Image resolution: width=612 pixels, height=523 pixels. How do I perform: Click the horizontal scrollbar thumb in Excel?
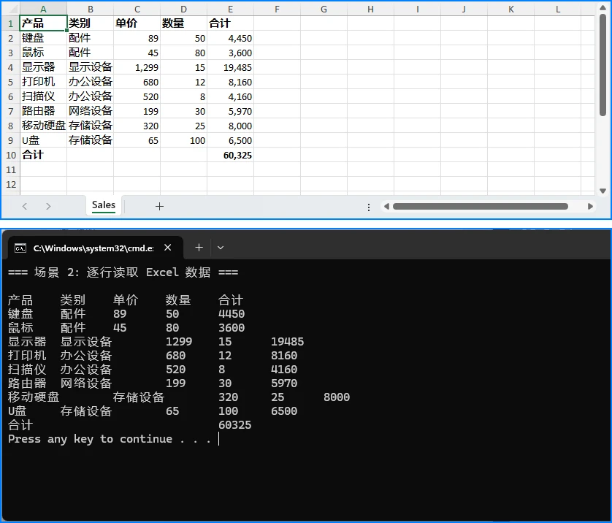click(480, 207)
